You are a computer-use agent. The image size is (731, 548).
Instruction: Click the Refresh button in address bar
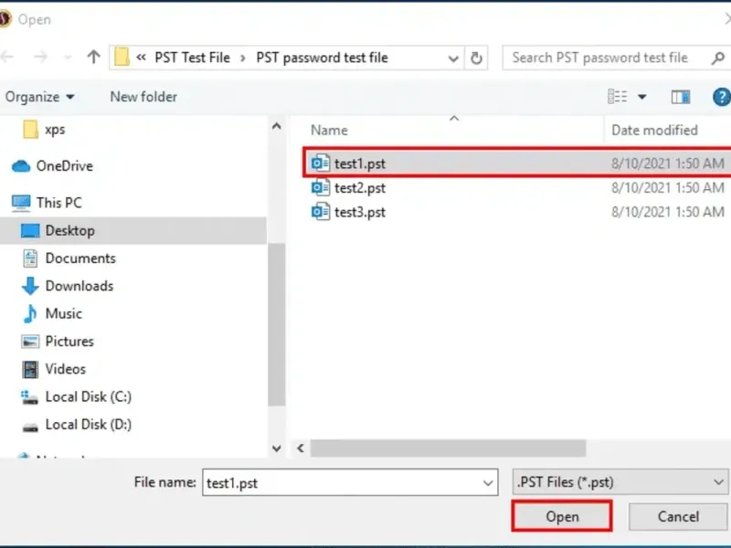click(x=476, y=58)
